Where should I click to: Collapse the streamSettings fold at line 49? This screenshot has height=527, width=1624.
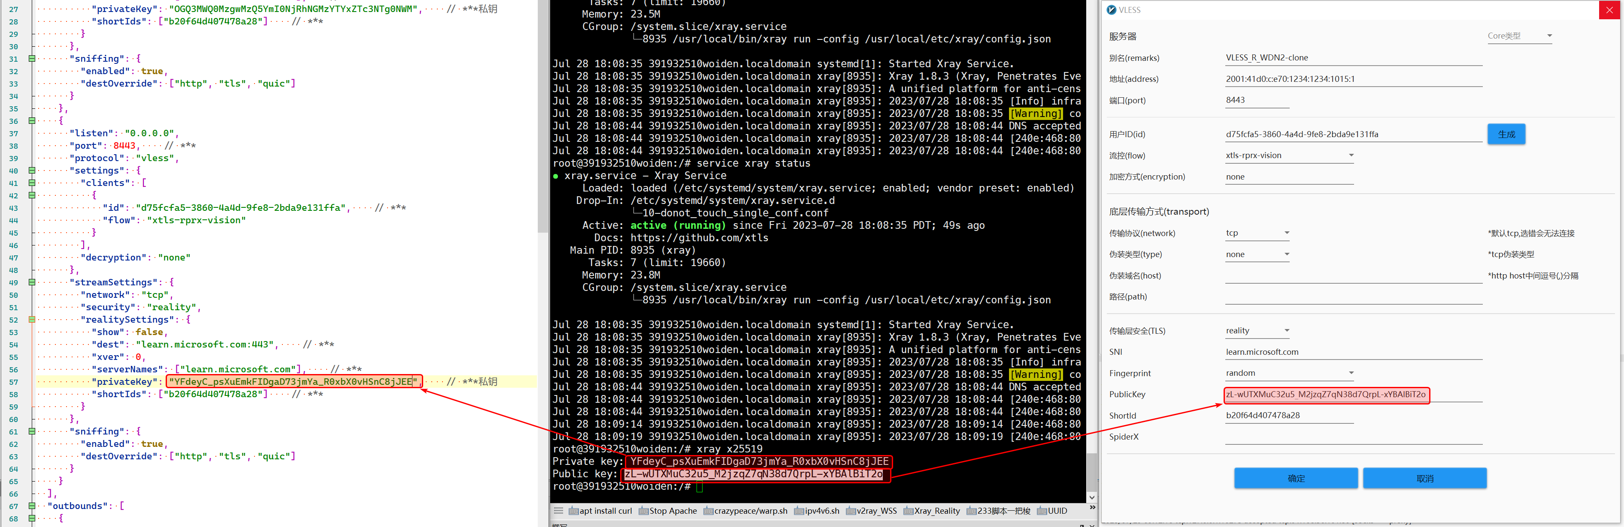31,283
